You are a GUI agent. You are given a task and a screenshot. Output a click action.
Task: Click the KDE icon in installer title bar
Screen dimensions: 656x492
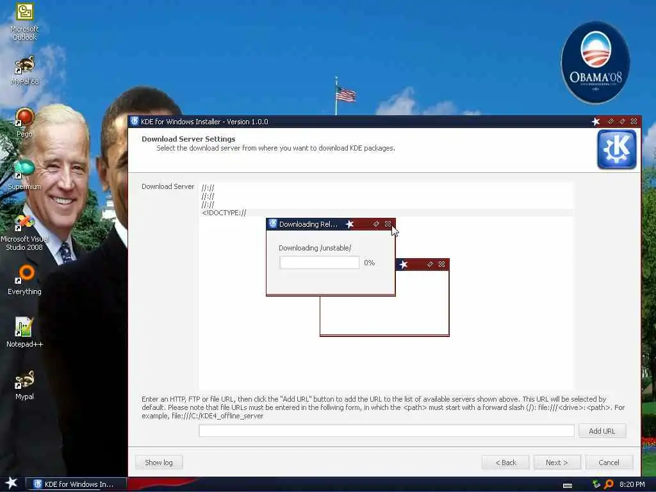pyautogui.click(x=135, y=121)
